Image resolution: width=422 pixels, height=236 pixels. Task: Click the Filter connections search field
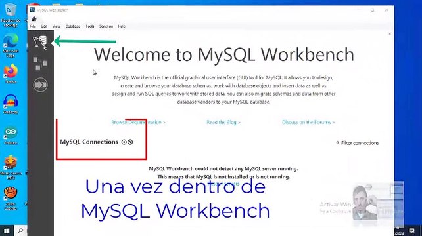tap(360, 143)
